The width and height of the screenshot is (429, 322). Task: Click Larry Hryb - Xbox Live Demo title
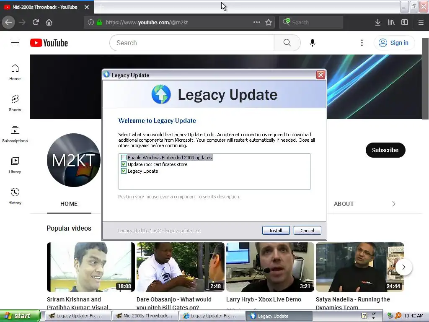tap(264, 299)
